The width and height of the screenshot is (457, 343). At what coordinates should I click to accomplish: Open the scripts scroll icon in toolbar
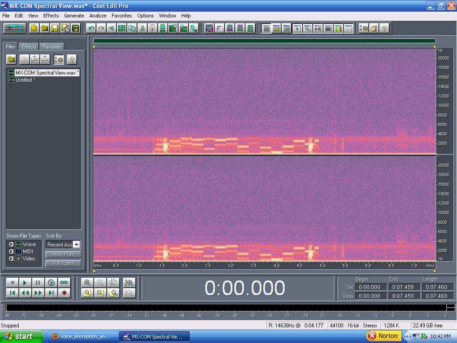point(374,28)
